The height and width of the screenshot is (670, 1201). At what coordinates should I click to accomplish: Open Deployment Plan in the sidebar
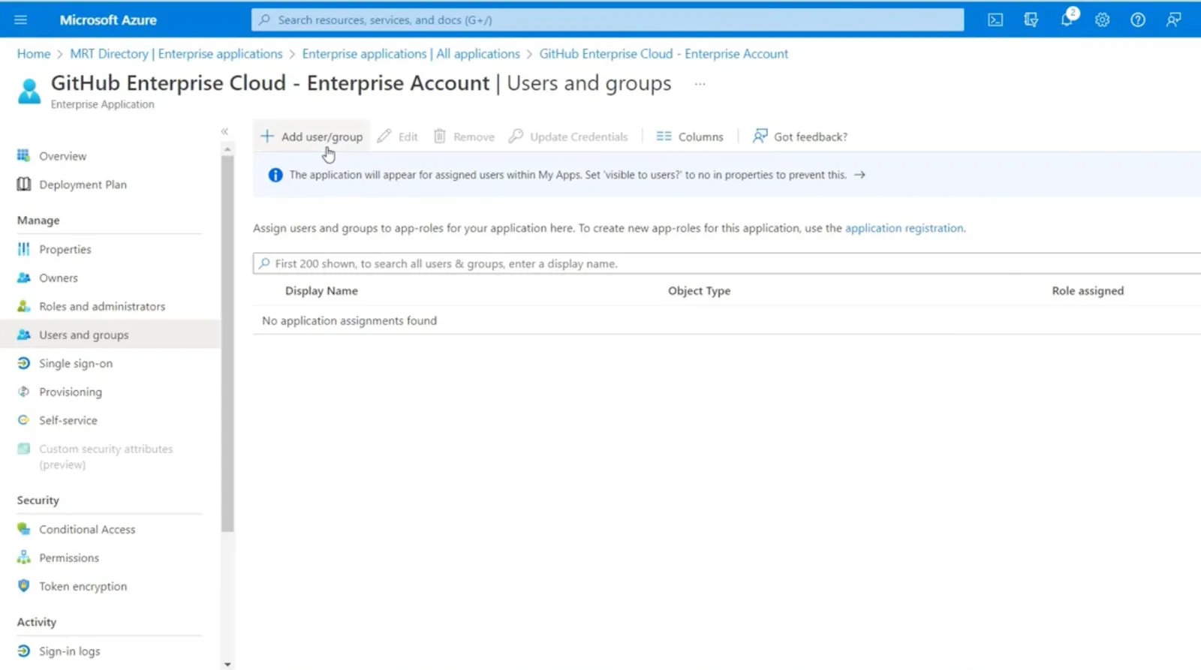(x=83, y=185)
